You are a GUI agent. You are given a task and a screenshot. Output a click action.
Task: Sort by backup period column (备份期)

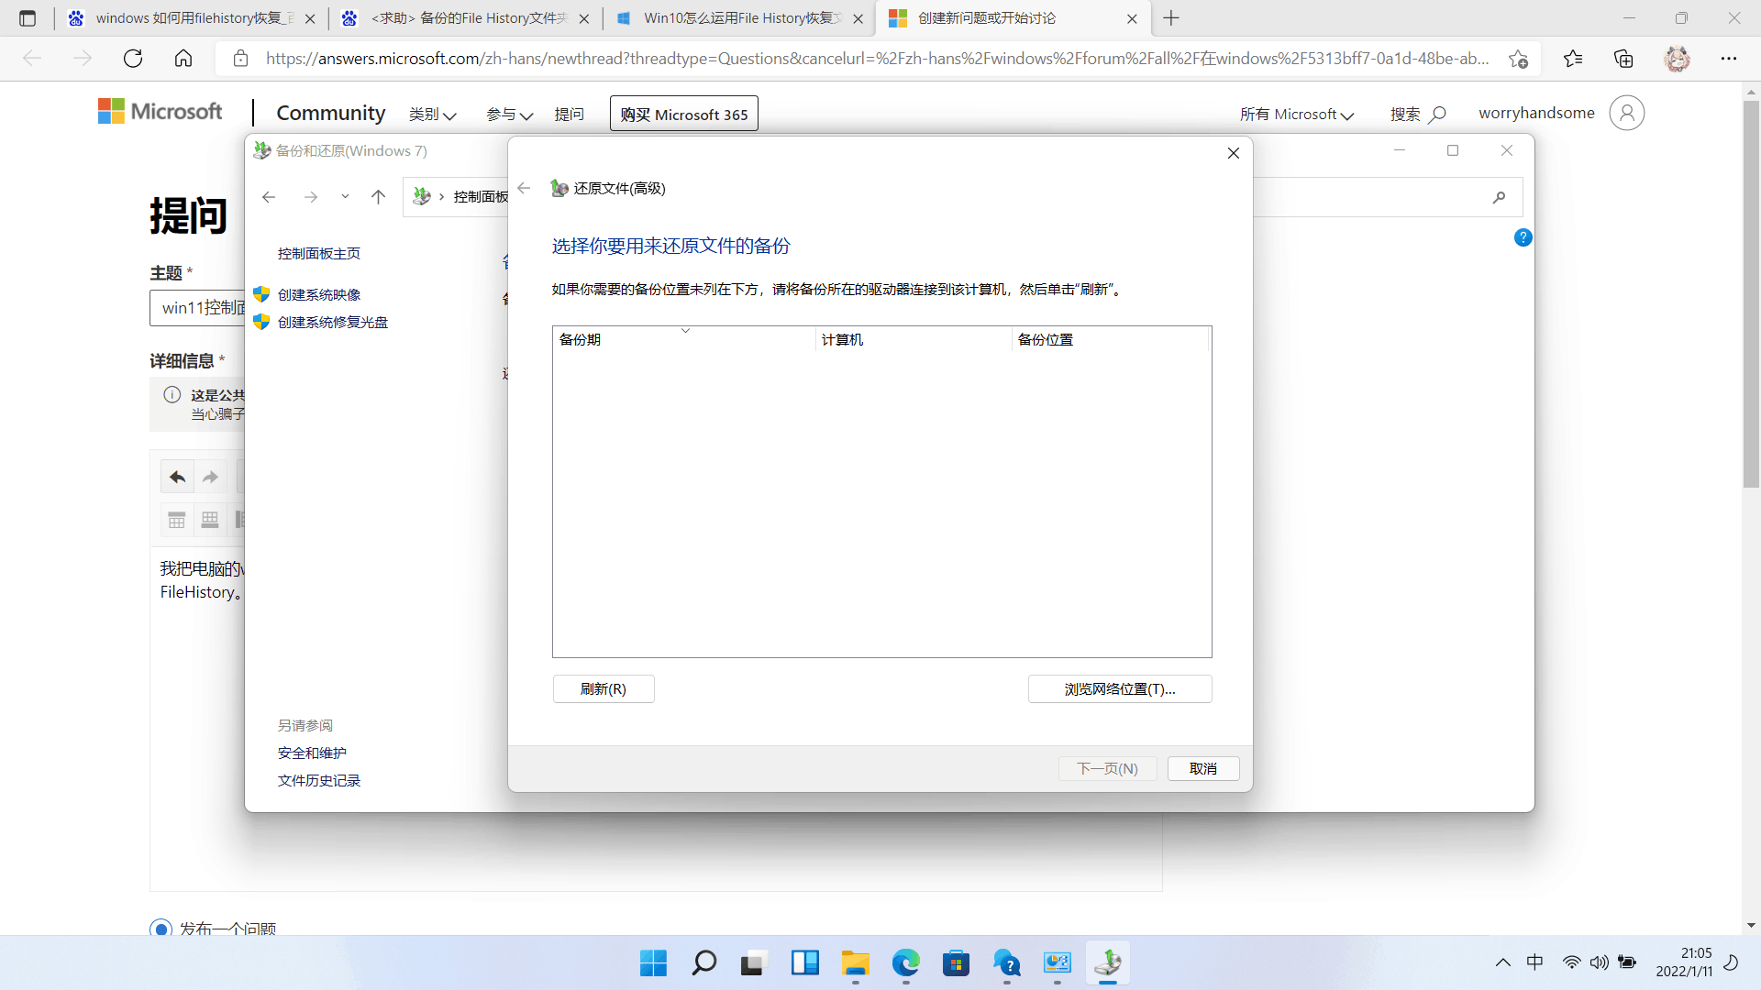pos(683,339)
